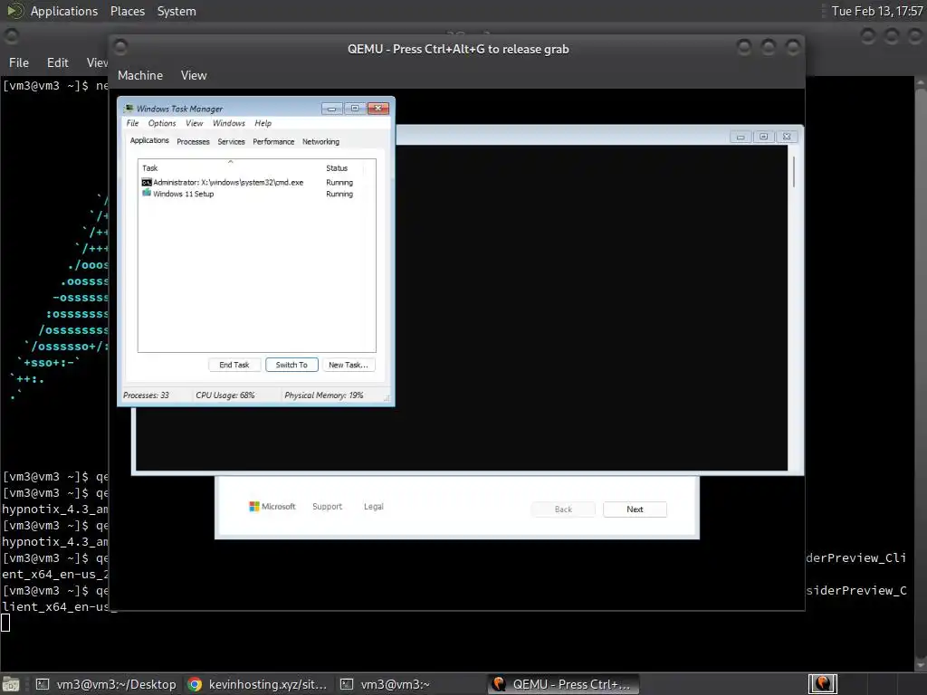Open the Legal link in Setup
This screenshot has width=927, height=695.
pos(374,507)
